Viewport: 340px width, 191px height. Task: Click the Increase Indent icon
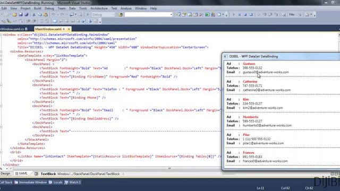click(x=35, y=21)
